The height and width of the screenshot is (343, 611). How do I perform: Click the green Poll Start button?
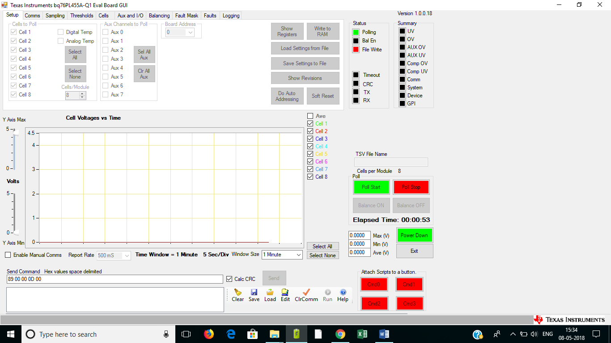(x=371, y=187)
